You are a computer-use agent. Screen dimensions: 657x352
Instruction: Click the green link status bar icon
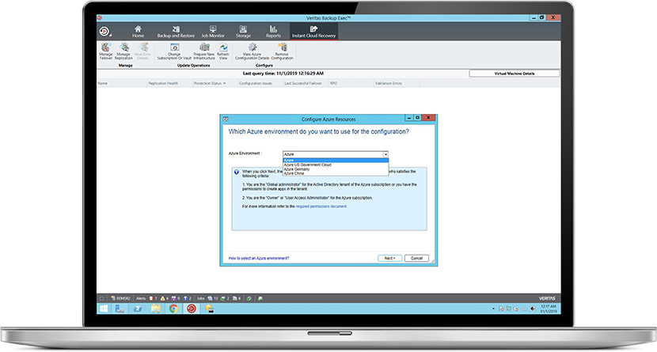click(249, 298)
